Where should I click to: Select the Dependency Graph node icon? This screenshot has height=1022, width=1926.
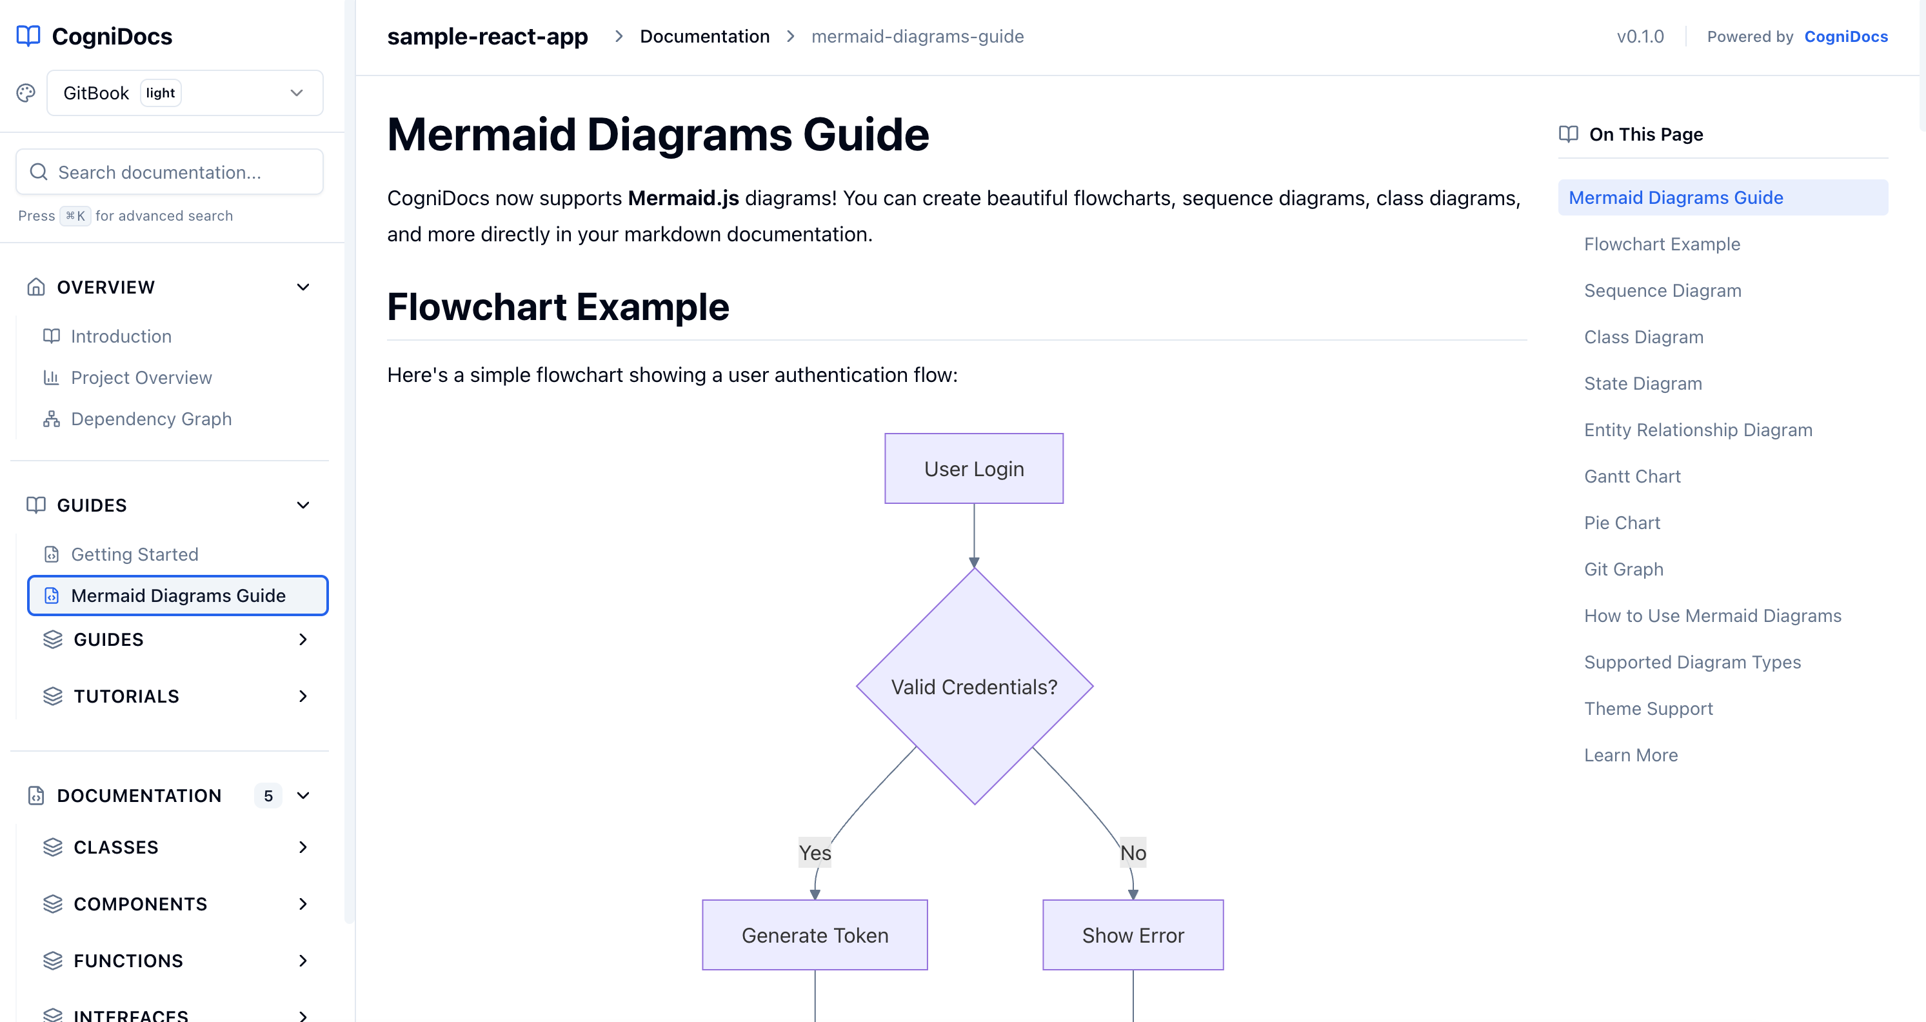51,419
